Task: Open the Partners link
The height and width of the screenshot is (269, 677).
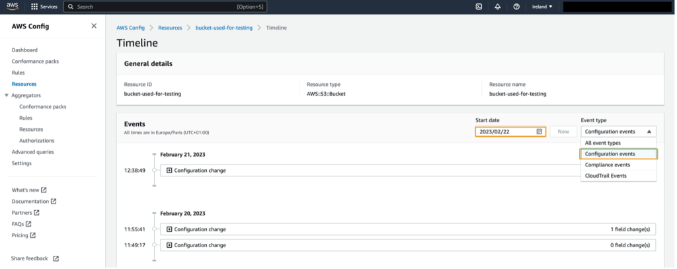Action: 22,212
